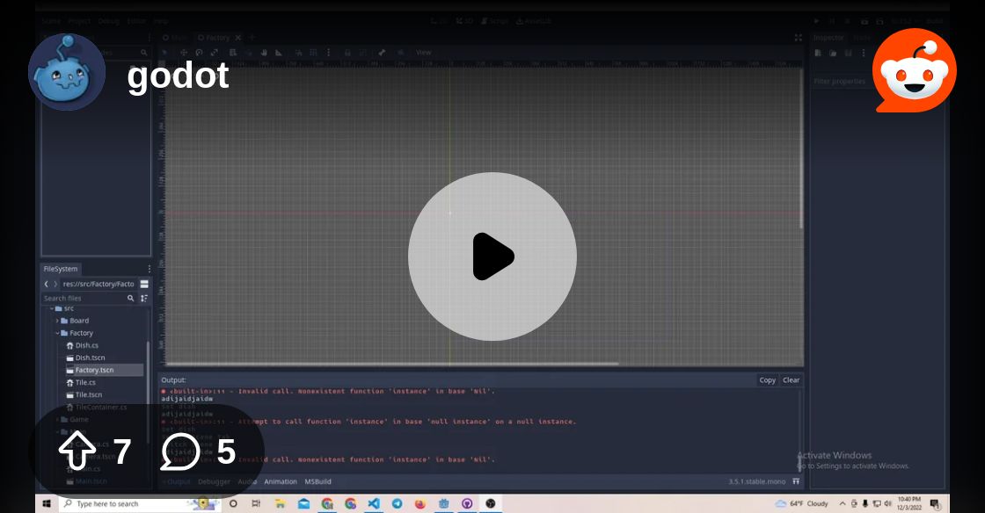This screenshot has width=985, height=513.
Task: Open Telegram from the taskbar
Action: pos(397,503)
